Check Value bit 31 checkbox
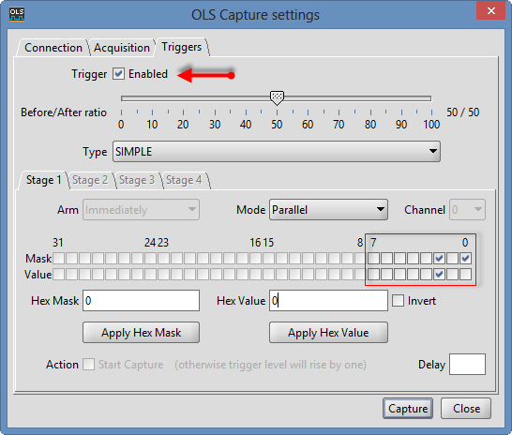 tap(58, 274)
